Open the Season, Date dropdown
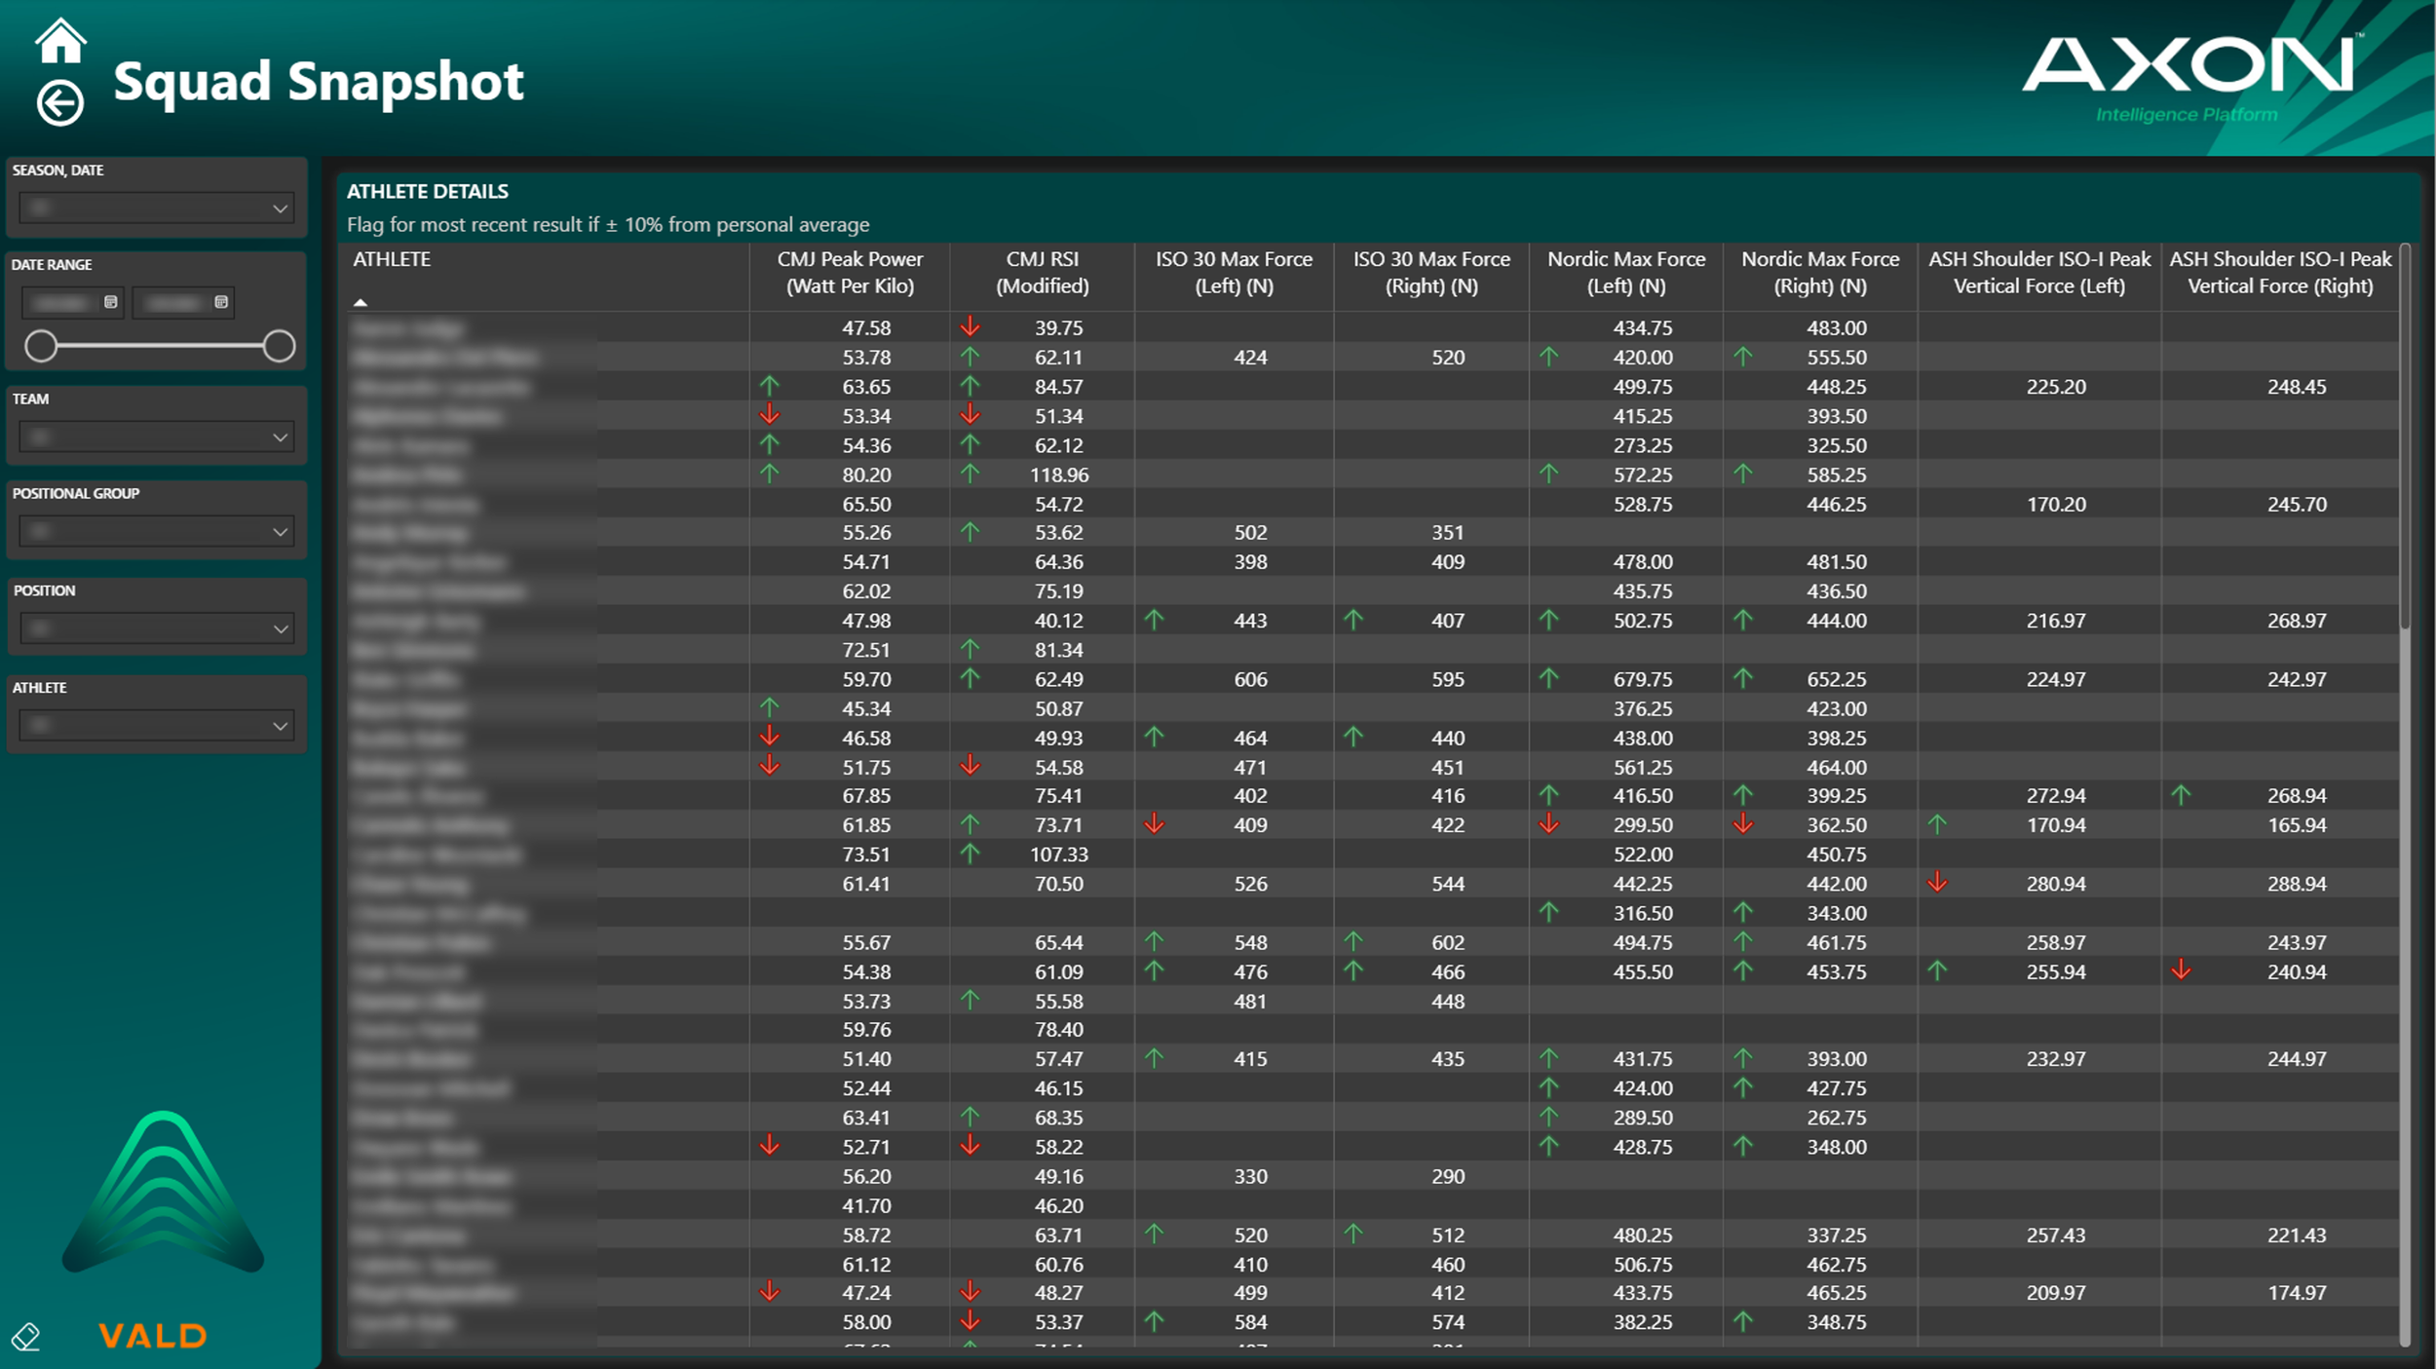 point(280,209)
